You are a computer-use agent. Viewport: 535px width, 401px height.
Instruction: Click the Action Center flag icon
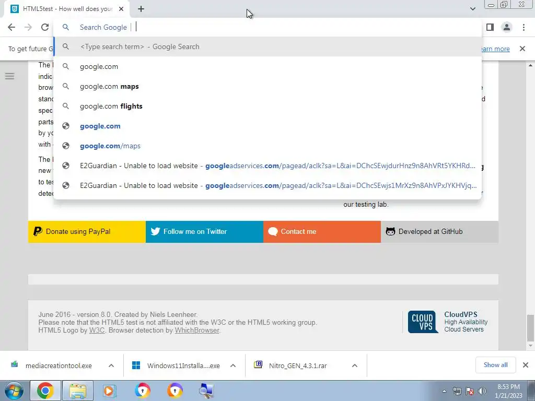click(470, 391)
